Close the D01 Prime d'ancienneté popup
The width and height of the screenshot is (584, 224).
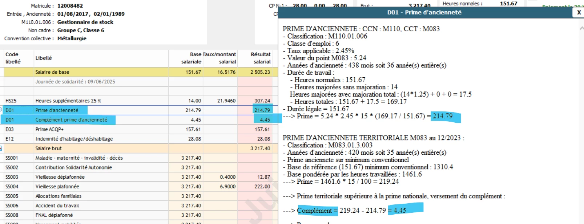pyautogui.click(x=579, y=12)
